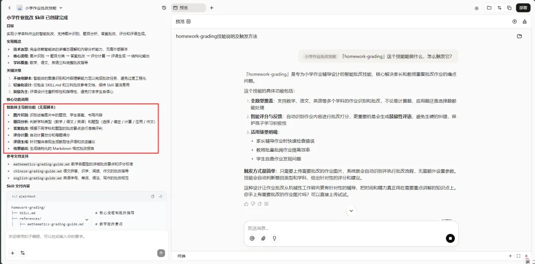The height and width of the screenshot is (264, 535).
Task: Focus the 欢迎使用扣子编程 input box
Action: pyautogui.click(x=87, y=236)
